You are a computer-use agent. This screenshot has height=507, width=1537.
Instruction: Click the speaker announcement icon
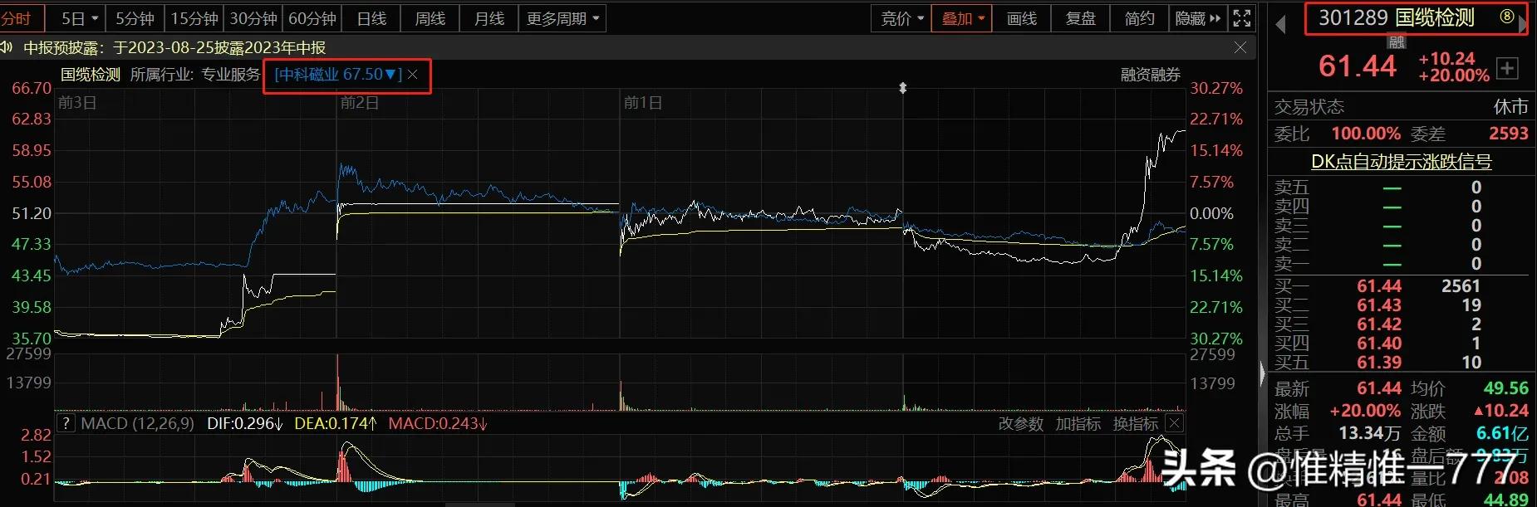point(6,47)
